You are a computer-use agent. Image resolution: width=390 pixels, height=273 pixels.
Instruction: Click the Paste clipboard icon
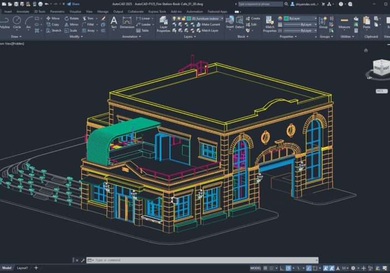click(367, 22)
